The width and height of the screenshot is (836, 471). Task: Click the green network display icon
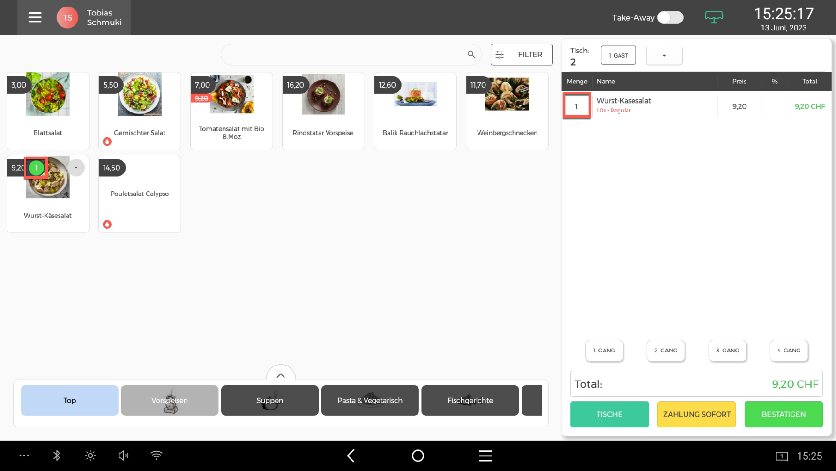click(x=714, y=17)
